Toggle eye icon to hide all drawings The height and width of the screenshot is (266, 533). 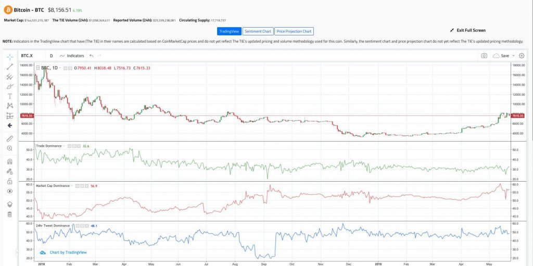[9, 191]
